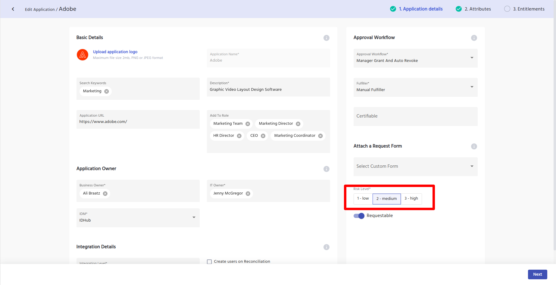The width and height of the screenshot is (556, 285).
Task: Click the Upload application logo link
Action: (x=115, y=52)
